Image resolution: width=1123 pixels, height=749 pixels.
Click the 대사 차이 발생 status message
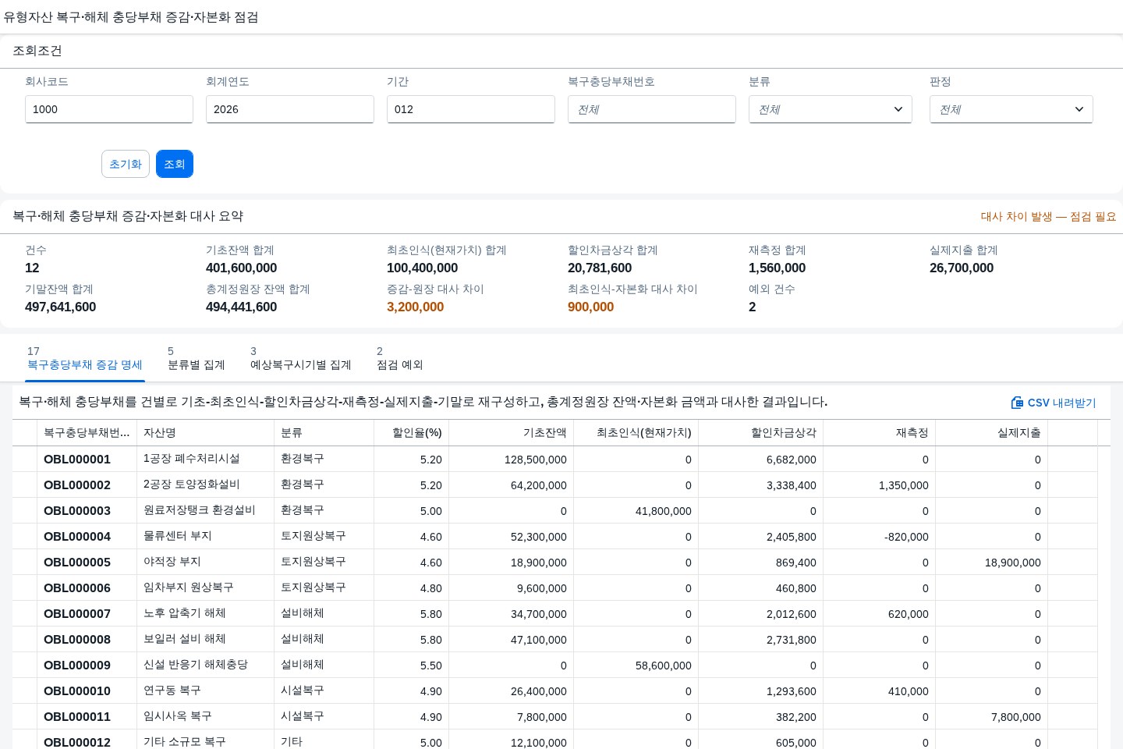tap(1048, 217)
